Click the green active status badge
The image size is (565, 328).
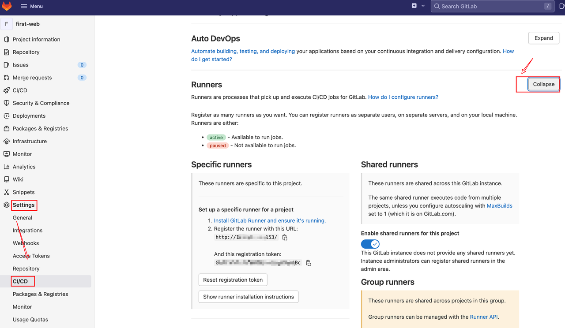click(216, 138)
